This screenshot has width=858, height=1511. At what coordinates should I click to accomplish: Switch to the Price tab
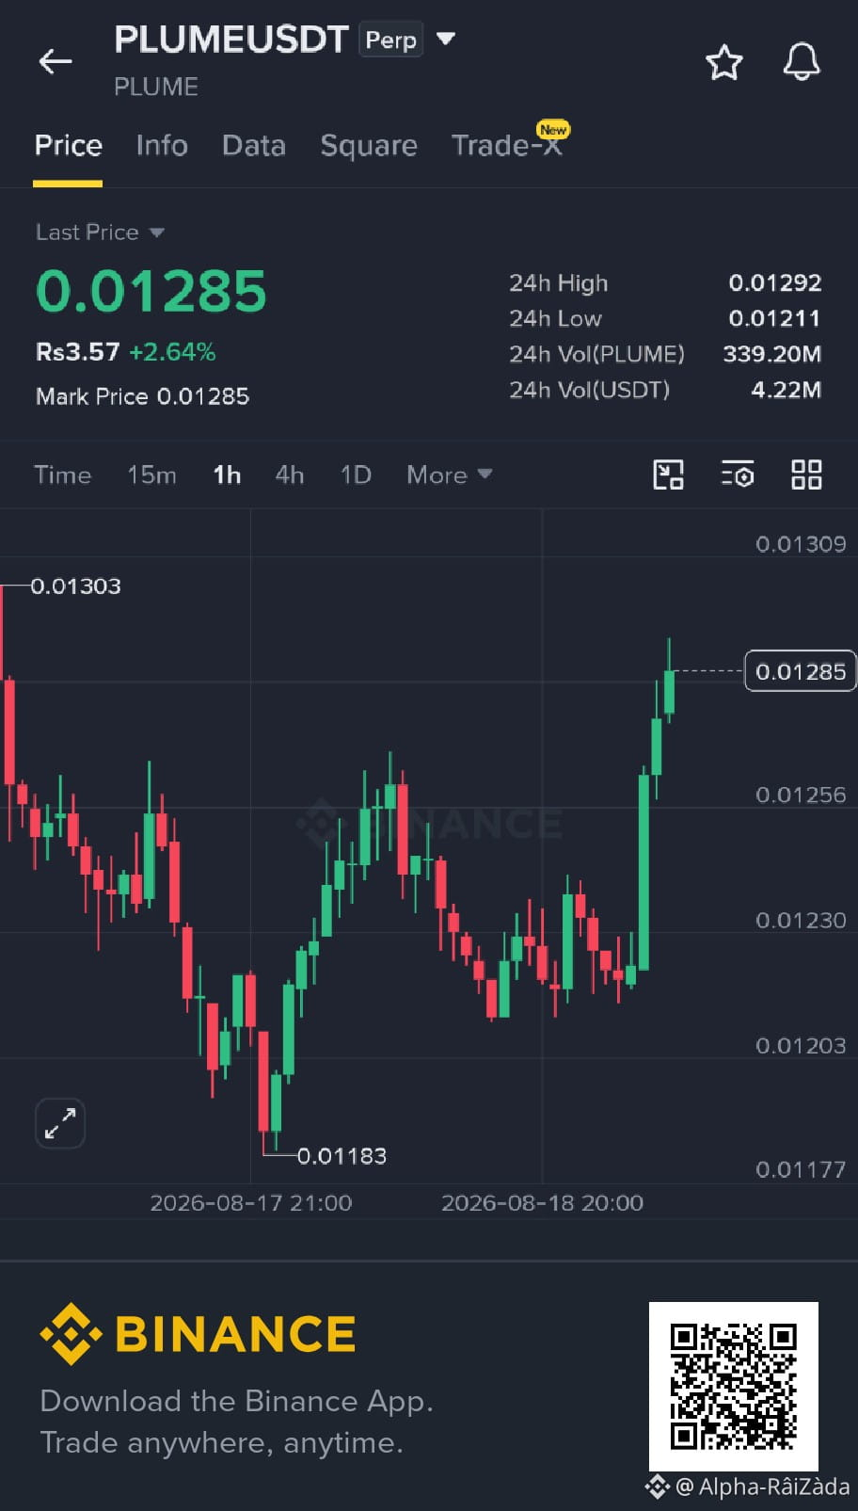(x=68, y=146)
